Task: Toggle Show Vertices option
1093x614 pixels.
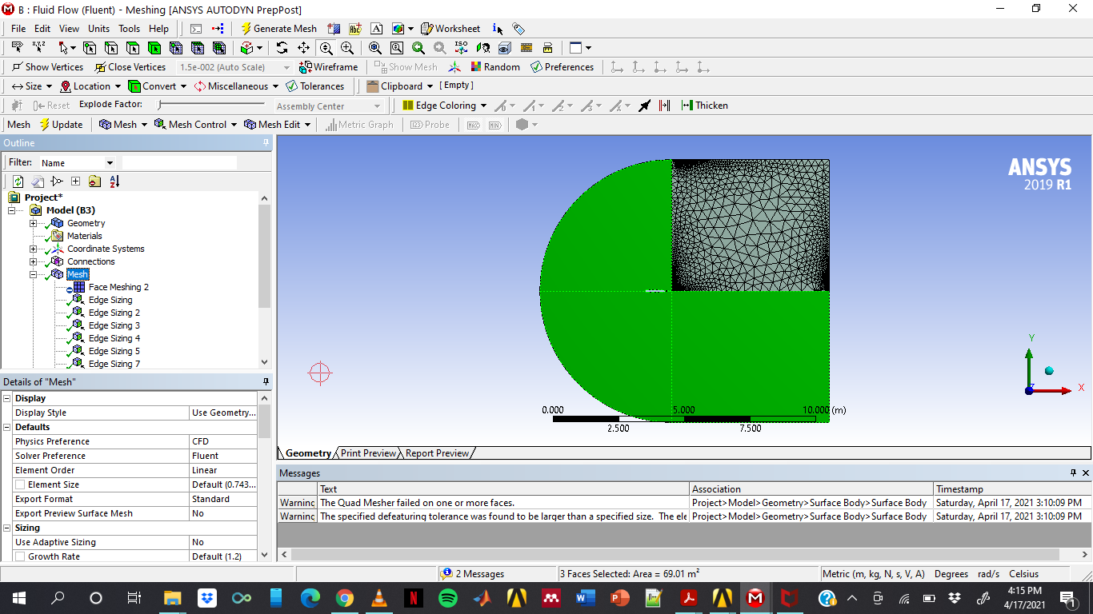Action: tap(47, 67)
